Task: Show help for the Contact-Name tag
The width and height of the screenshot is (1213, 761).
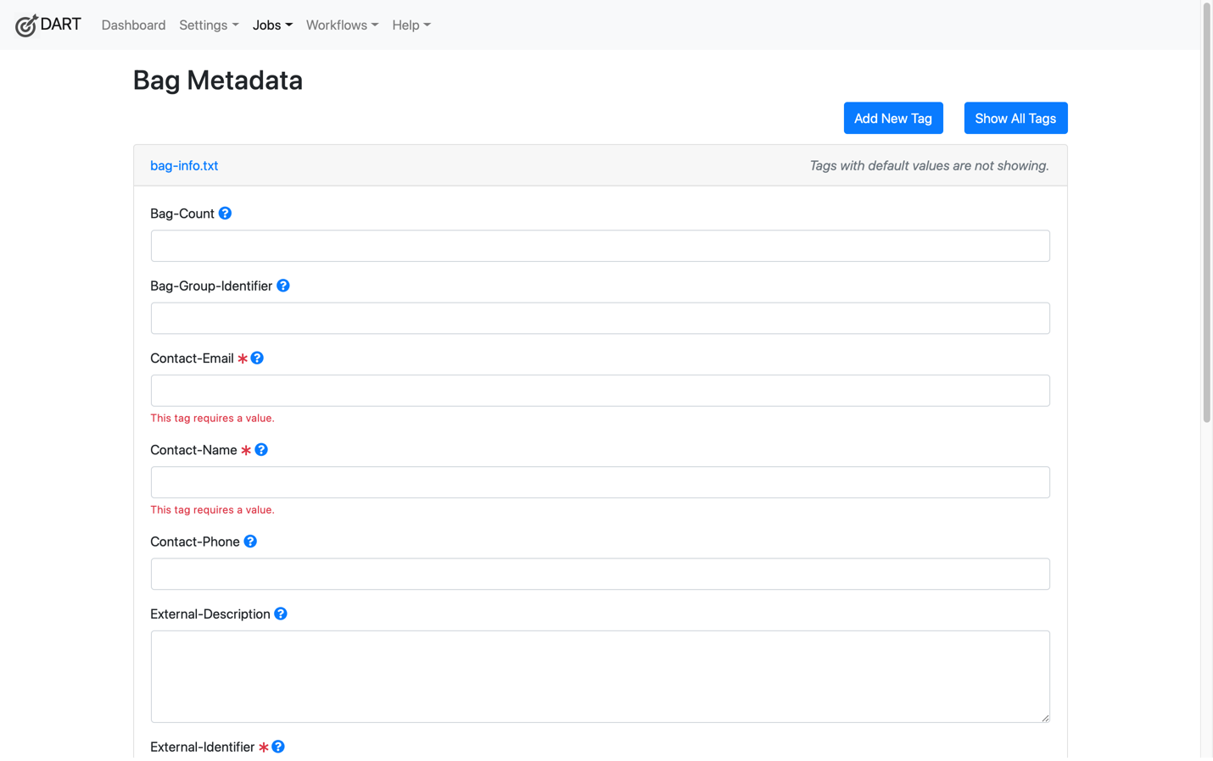Action: click(x=261, y=450)
